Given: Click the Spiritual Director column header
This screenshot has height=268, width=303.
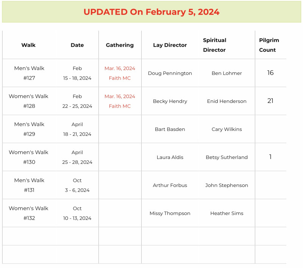Looking at the screenshot, I should pos(214,45).
